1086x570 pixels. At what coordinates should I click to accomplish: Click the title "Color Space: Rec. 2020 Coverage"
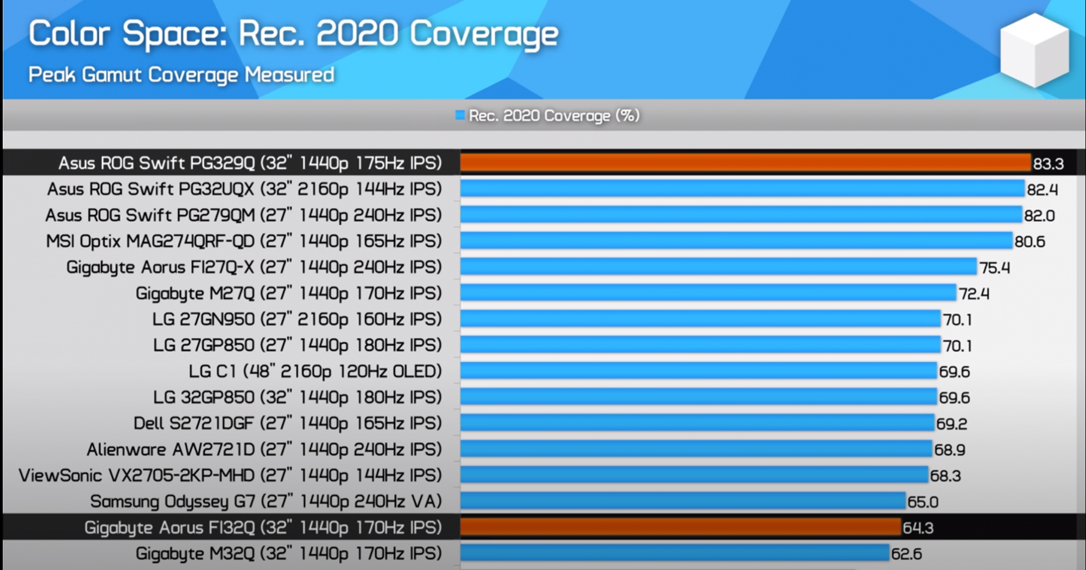(293, 34)
